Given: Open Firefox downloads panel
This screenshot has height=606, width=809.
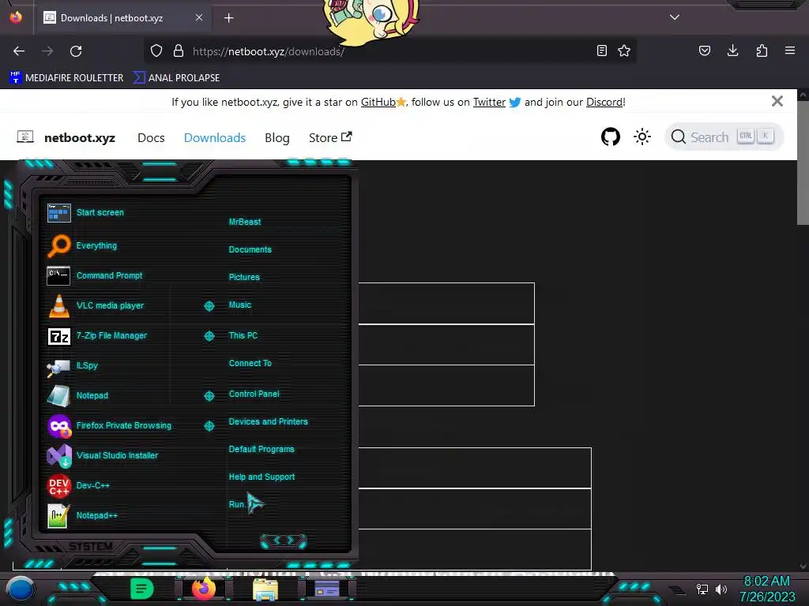Looking at the screenshot, I should click(x=732, y=50).
